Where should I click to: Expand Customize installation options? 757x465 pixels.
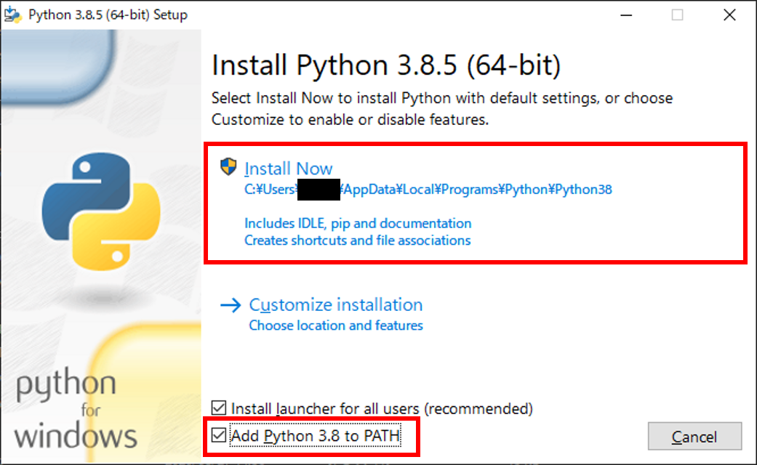335,305
